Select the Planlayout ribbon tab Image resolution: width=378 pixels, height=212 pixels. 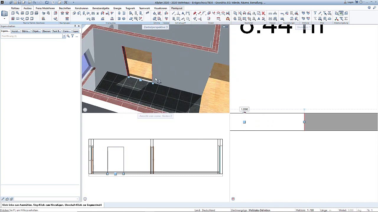(x=177, y=8)
